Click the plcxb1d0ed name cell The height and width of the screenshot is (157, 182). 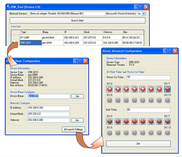click(52, 38)
